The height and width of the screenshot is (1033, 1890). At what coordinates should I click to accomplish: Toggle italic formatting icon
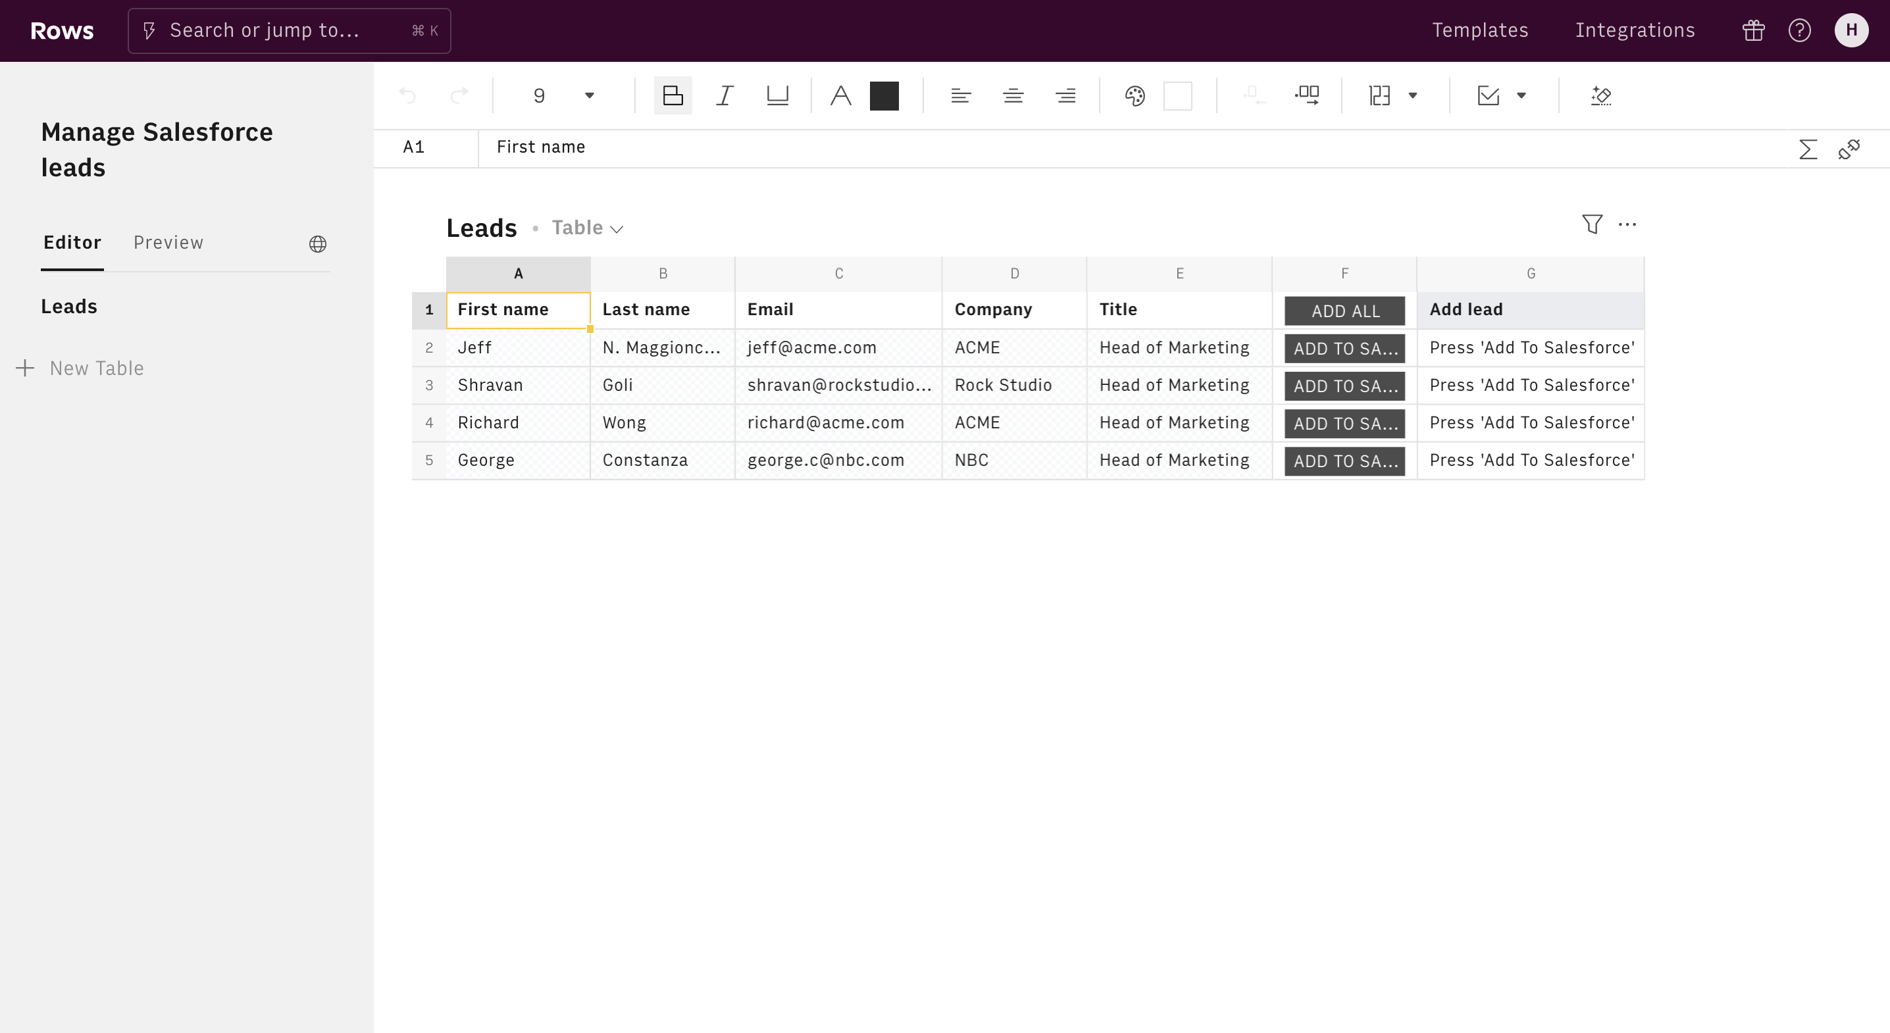[x=724, y=94]
